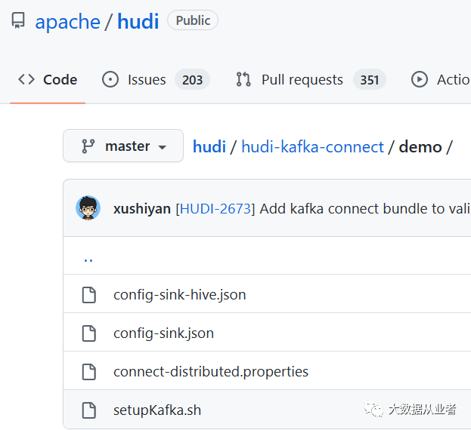The width and height of the screenshot is (471, 430).
Task: Open the config-sink.json file
Action: (164, 333)
